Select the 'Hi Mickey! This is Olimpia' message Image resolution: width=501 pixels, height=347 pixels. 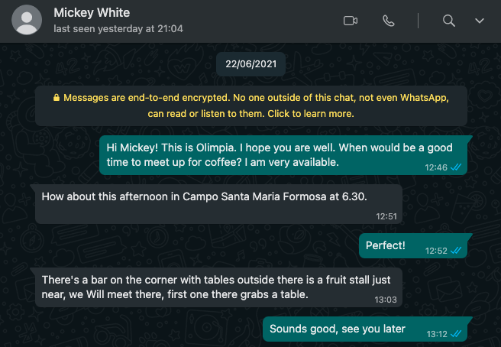point(283,155)
